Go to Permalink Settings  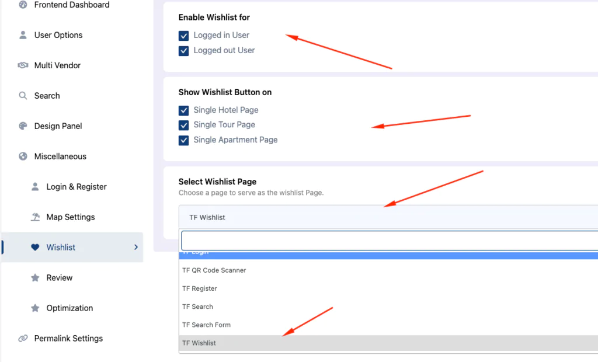point(69,338)
